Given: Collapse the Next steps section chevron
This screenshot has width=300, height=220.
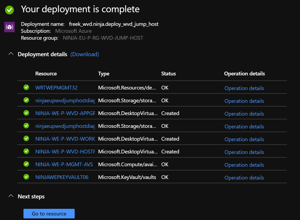Looking at the screenshot, I should coord(11,196).
